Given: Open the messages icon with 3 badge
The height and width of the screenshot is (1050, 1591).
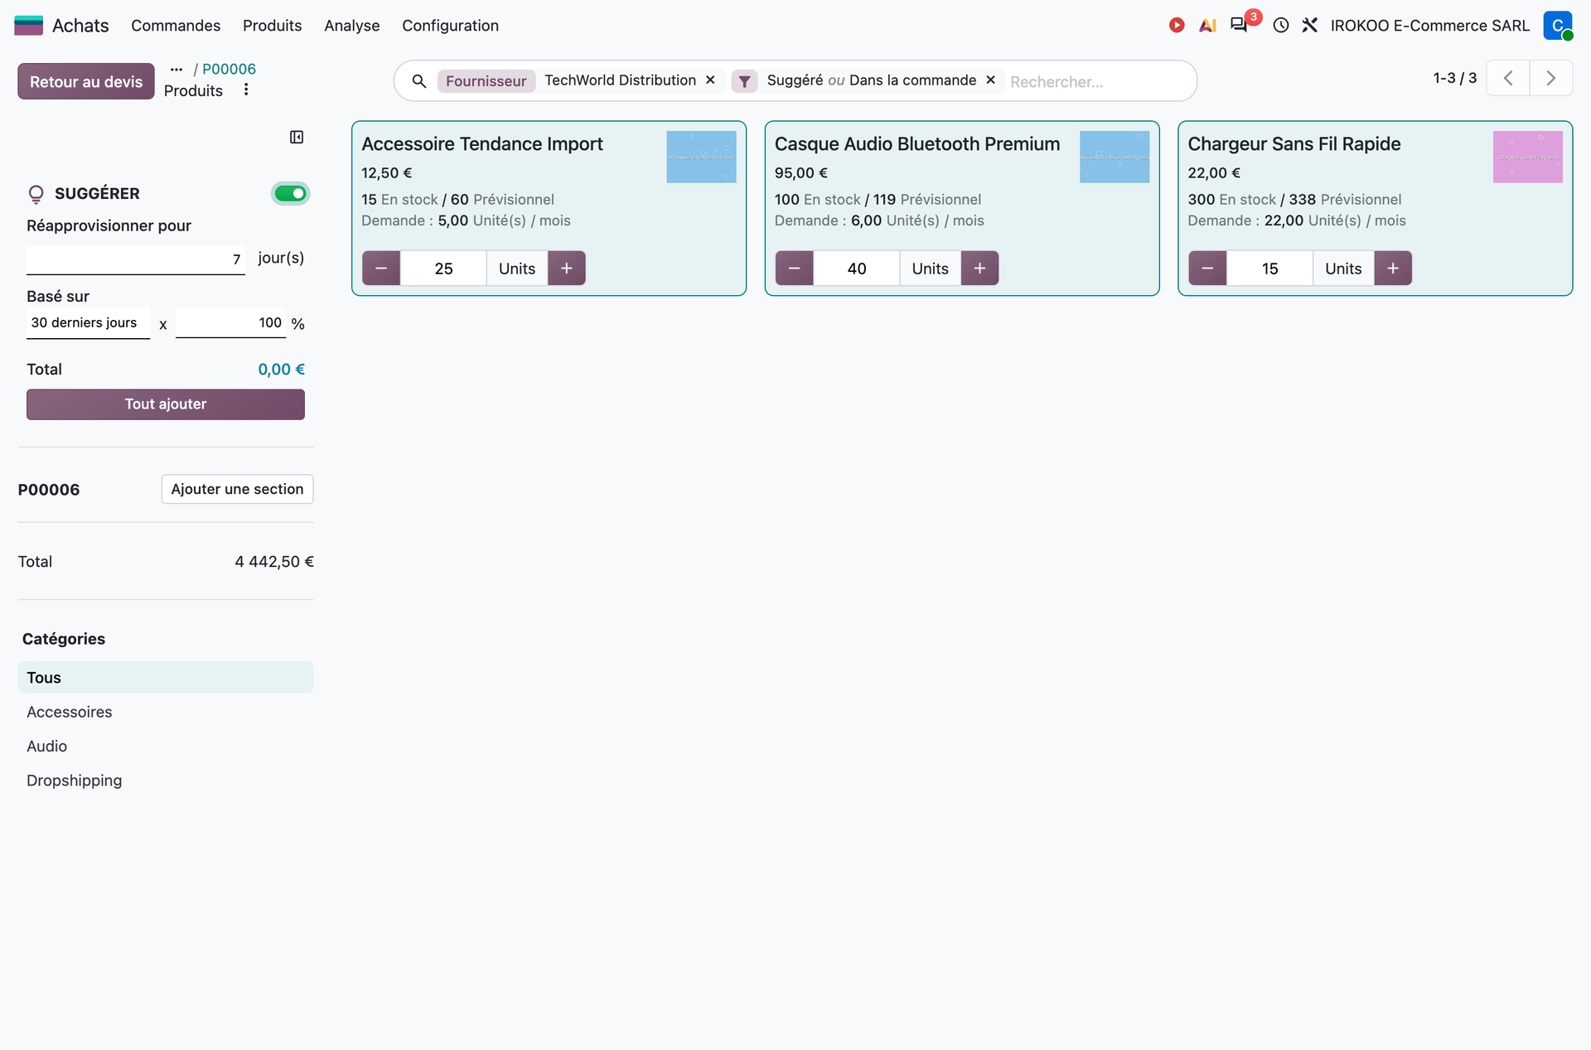Looking at the screenshot, I should pyautogui.click(x=1239, y=25).
